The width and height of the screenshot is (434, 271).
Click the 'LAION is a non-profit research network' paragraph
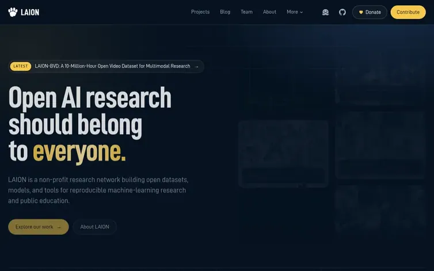[x=98, y=190]
